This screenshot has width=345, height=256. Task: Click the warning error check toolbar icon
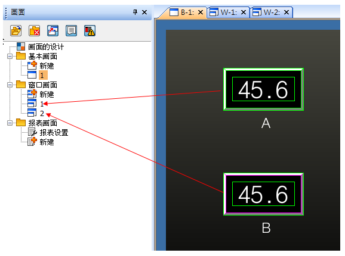pos(90,30)
